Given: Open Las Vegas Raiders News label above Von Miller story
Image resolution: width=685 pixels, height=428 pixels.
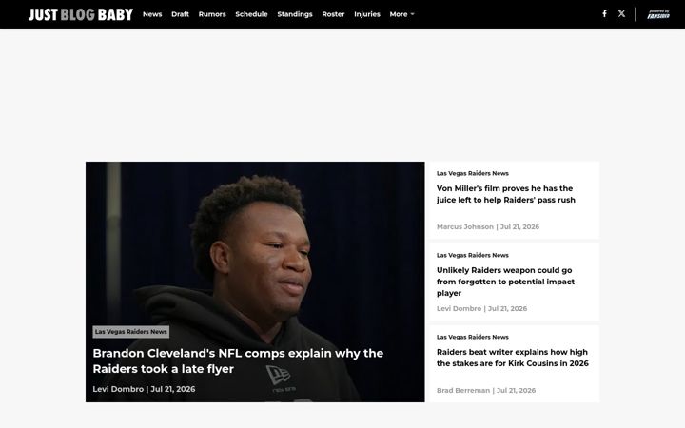Looking at the screenshot, I should click(x=473, y=173).
